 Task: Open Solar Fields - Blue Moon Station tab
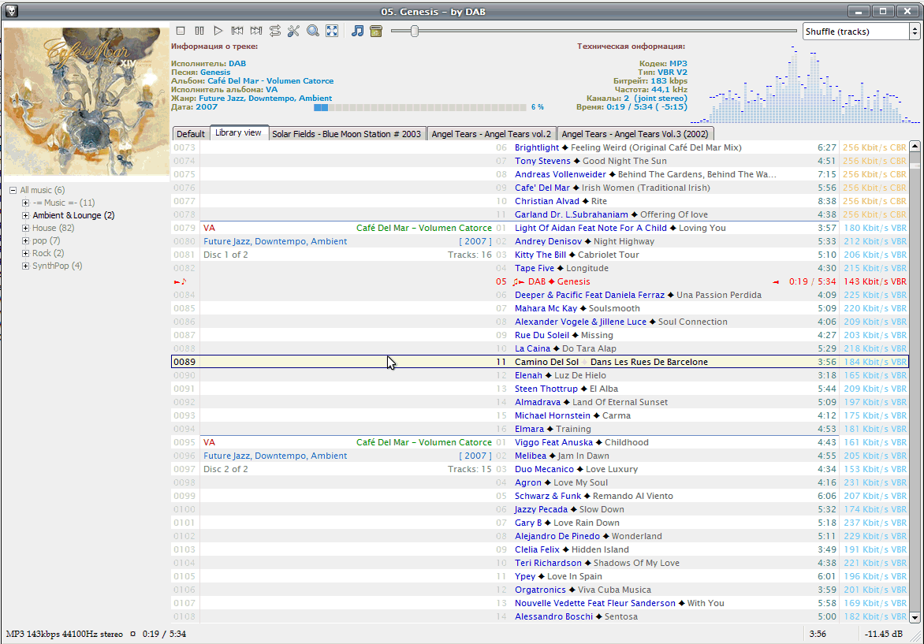pos(346,134)
